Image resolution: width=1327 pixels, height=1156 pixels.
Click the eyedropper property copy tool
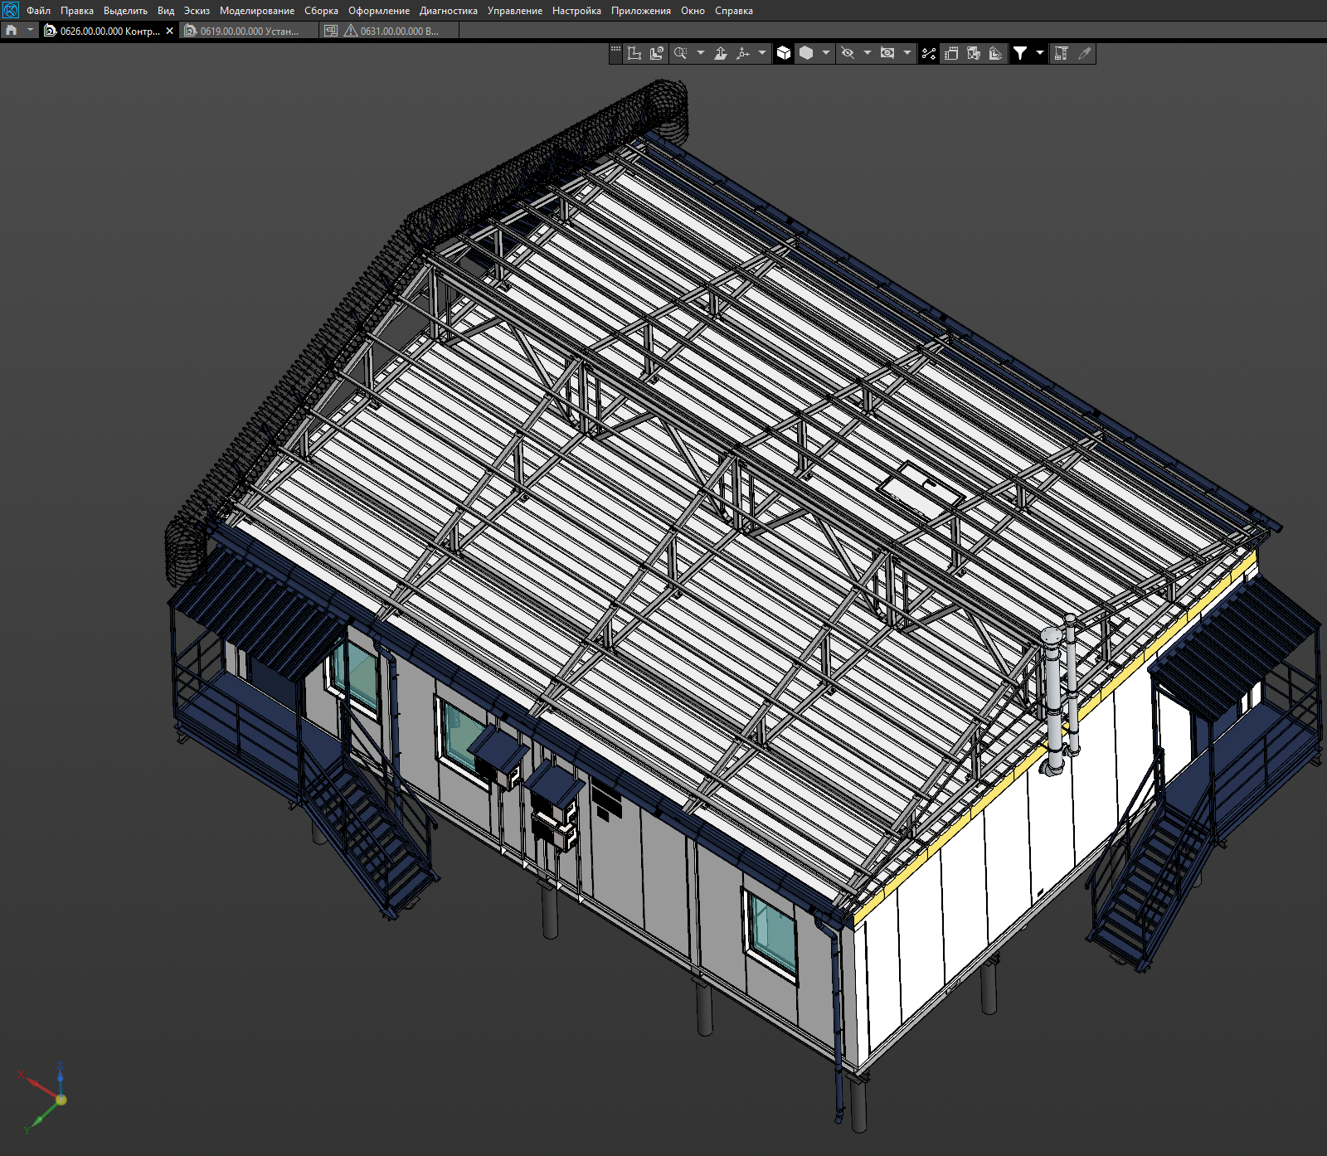(1084, 53)
